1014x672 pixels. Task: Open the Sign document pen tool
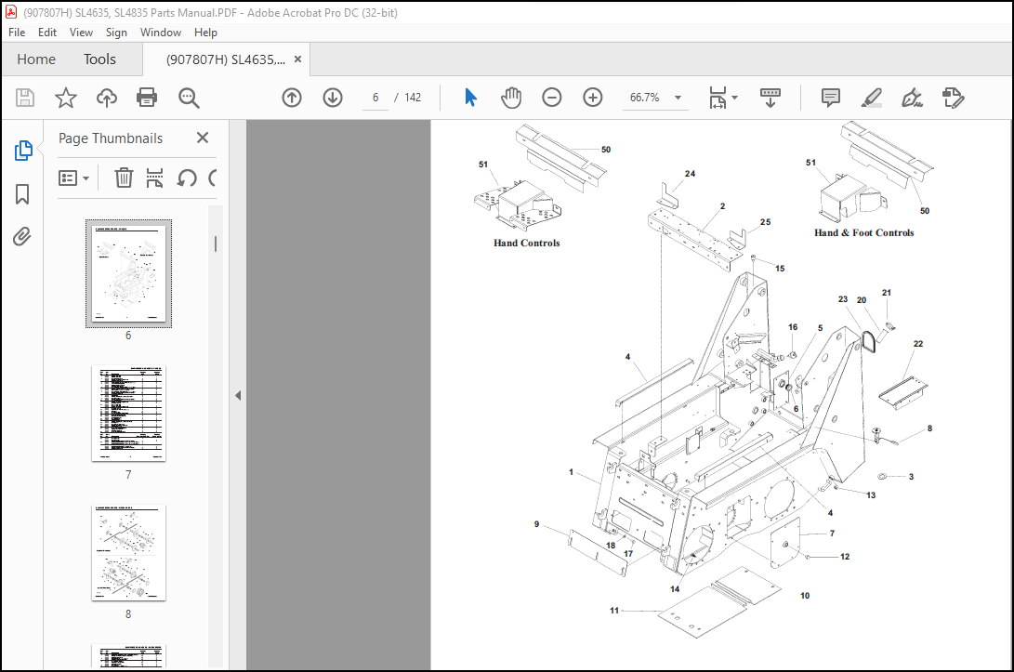point(912,98)
